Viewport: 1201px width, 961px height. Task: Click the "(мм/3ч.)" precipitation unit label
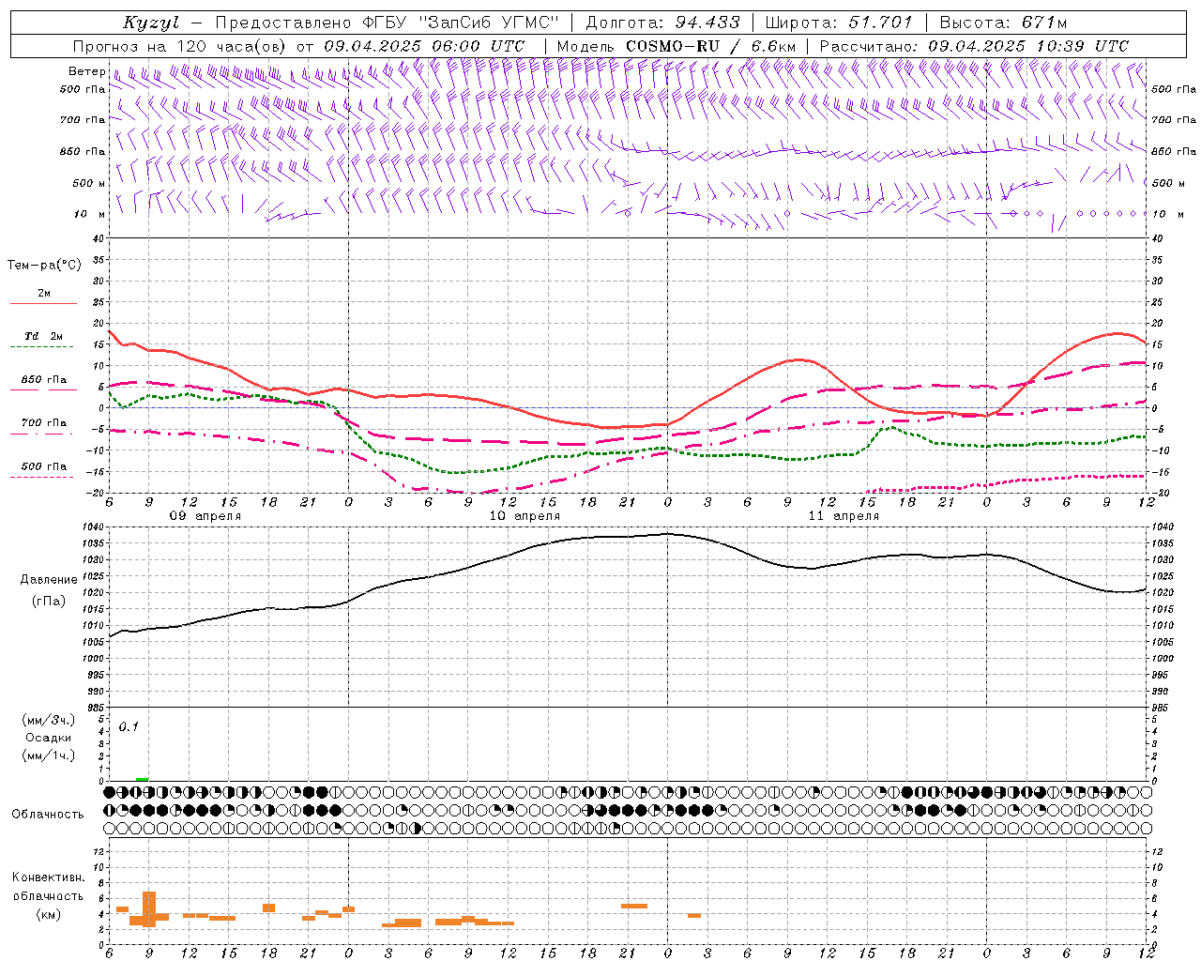[x=48, y=720]
